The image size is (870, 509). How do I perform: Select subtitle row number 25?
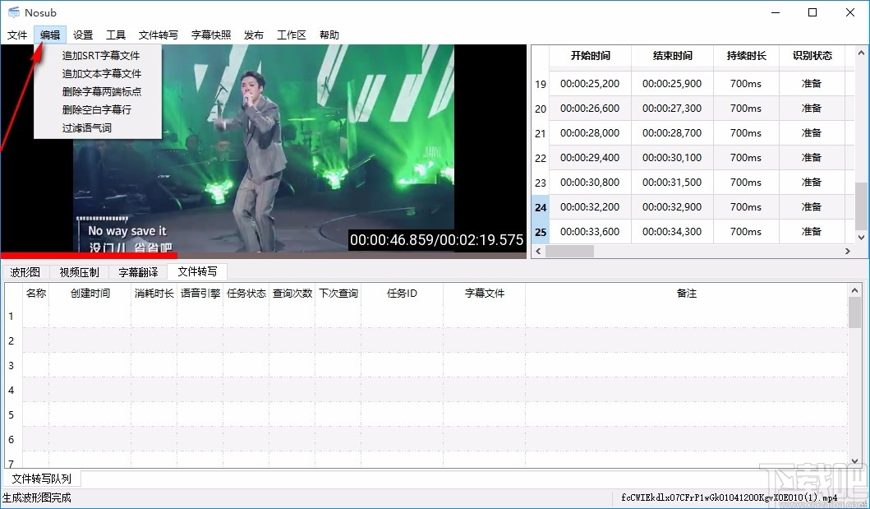coord(541,232)
